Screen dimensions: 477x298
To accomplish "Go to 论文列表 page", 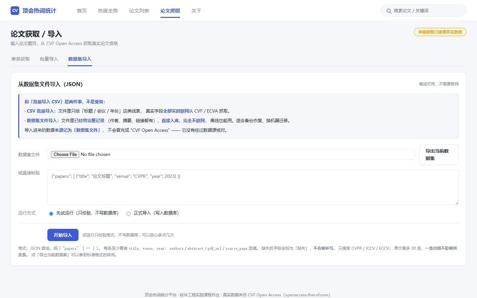I will (x=139, y=11).
